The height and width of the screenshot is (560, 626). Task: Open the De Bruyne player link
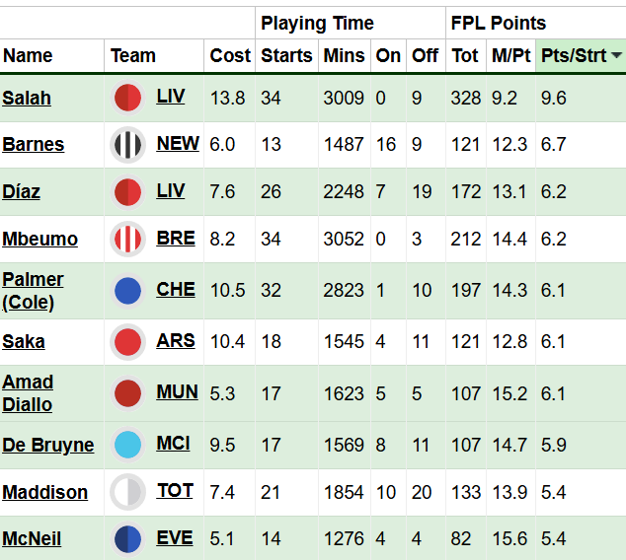[x=48, y=445]
